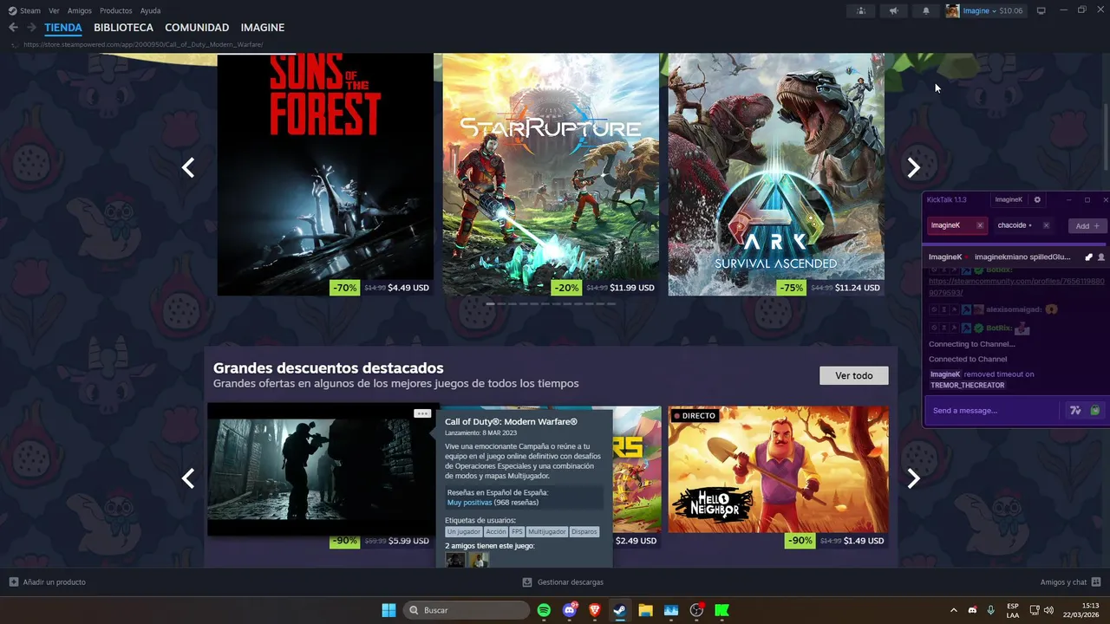The image size is (1110, 624).
Task: Switch to the TIENDA tab
Action: tap(63, 28)
